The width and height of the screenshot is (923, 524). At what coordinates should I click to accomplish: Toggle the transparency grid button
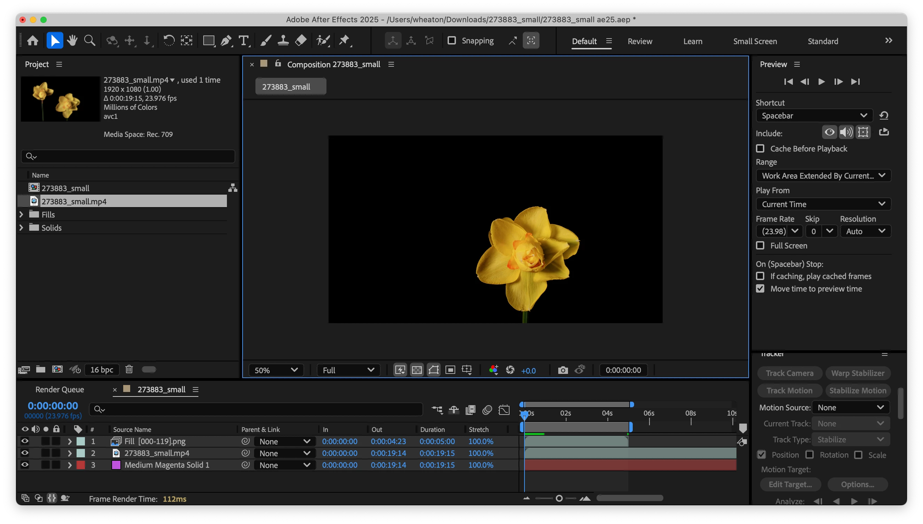point(417,370)
